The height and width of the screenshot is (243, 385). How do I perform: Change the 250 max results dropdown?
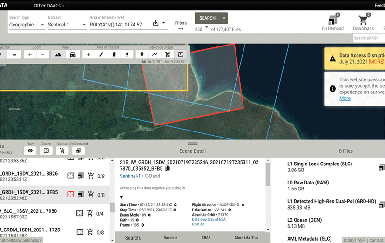[201, 29]
